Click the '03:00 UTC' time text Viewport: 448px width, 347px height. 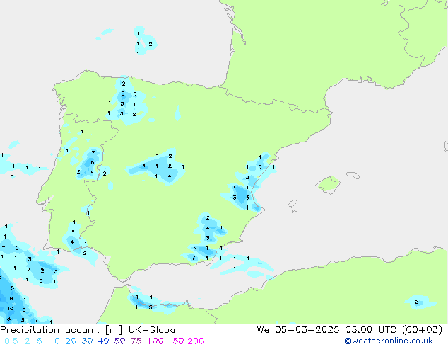[370, 330]
